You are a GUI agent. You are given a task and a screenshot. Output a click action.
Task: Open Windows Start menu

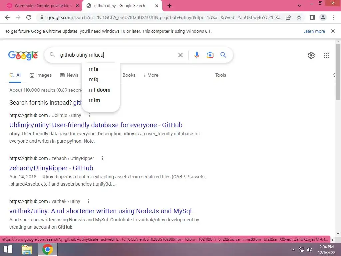point(8,249)
